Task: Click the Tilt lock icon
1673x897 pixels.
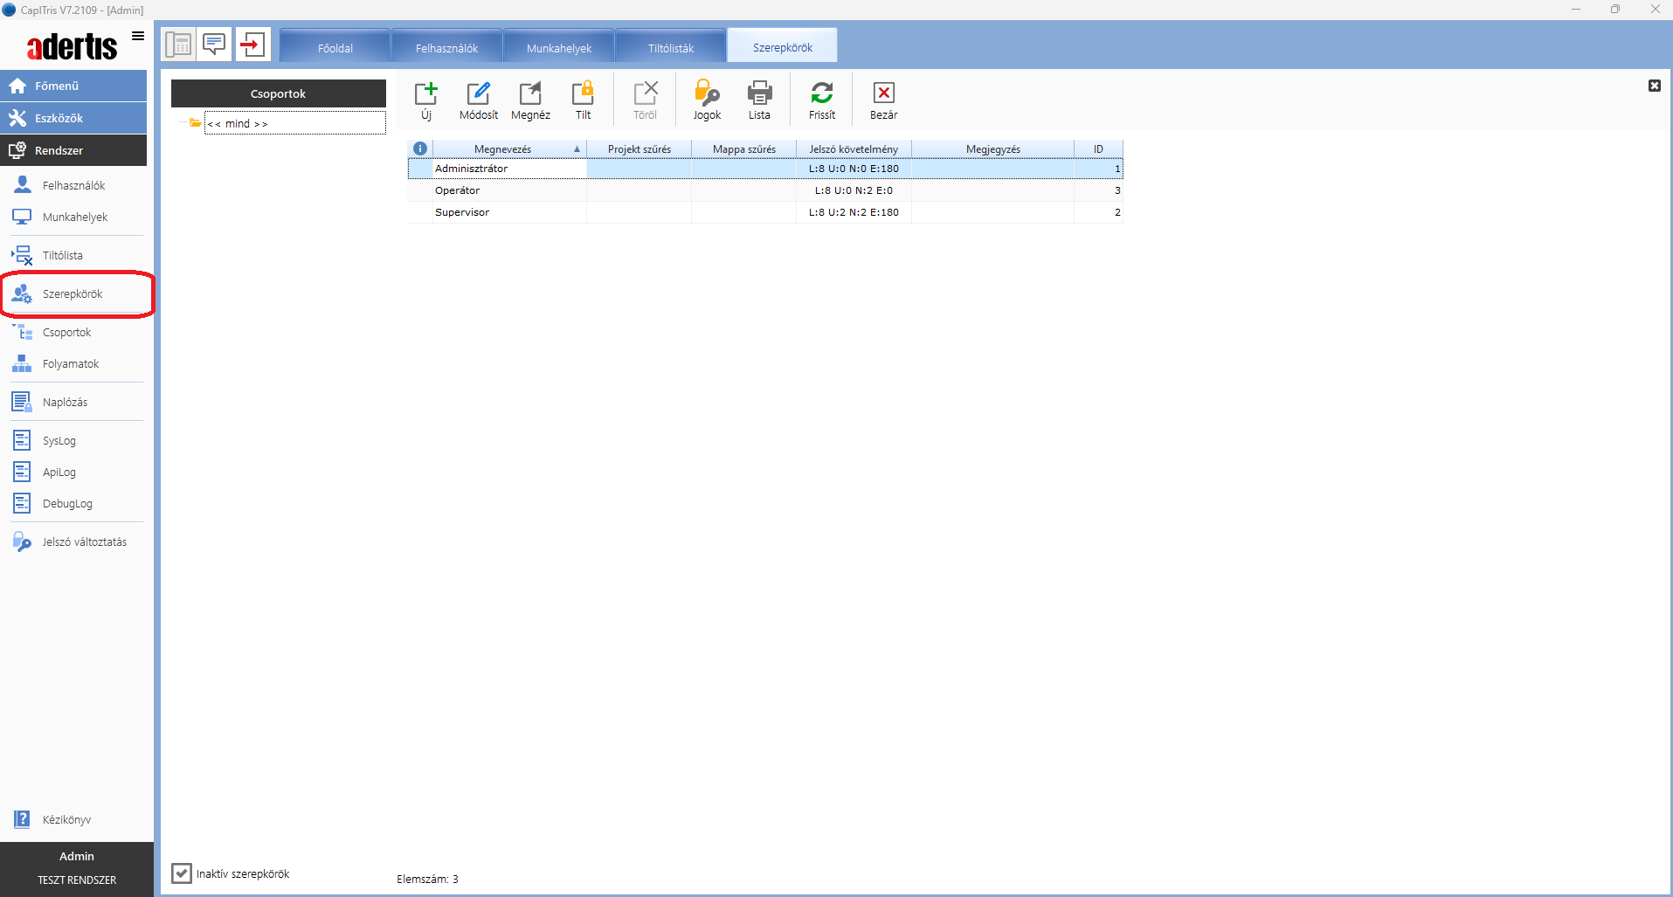Action: tap(583, 93)
